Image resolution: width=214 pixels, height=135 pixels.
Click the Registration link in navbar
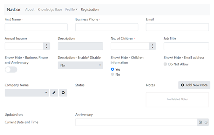tap(90, 10)
